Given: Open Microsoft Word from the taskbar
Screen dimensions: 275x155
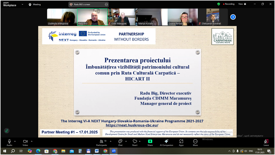Looking at the screenshot, I should [97, 151].
